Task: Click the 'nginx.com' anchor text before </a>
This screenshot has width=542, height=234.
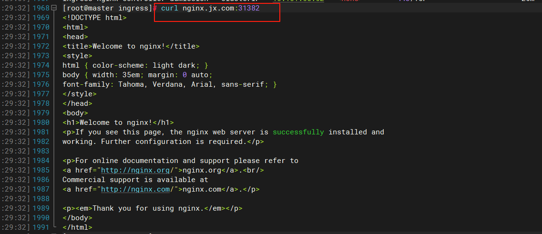Action: click(202, 189)
